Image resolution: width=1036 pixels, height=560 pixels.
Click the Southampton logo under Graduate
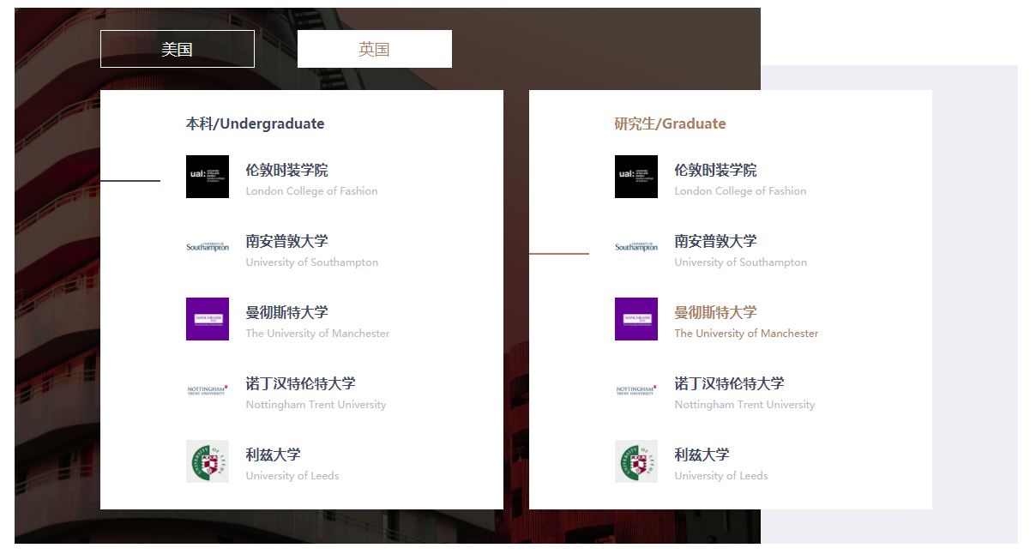(x=636, y=248)
